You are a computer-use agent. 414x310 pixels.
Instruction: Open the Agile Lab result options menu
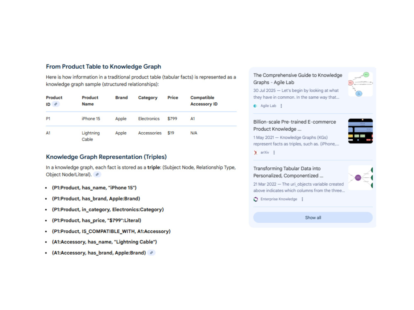pos(281,106)
